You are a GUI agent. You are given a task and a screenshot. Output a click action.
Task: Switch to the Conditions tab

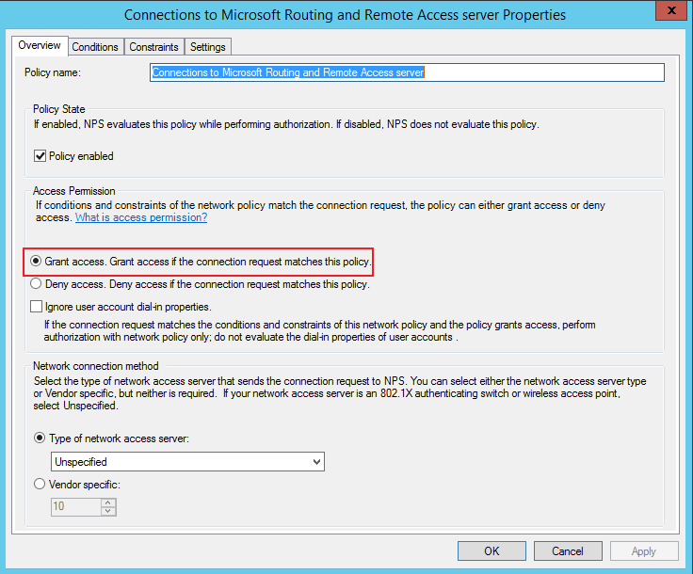pos(95,47)
